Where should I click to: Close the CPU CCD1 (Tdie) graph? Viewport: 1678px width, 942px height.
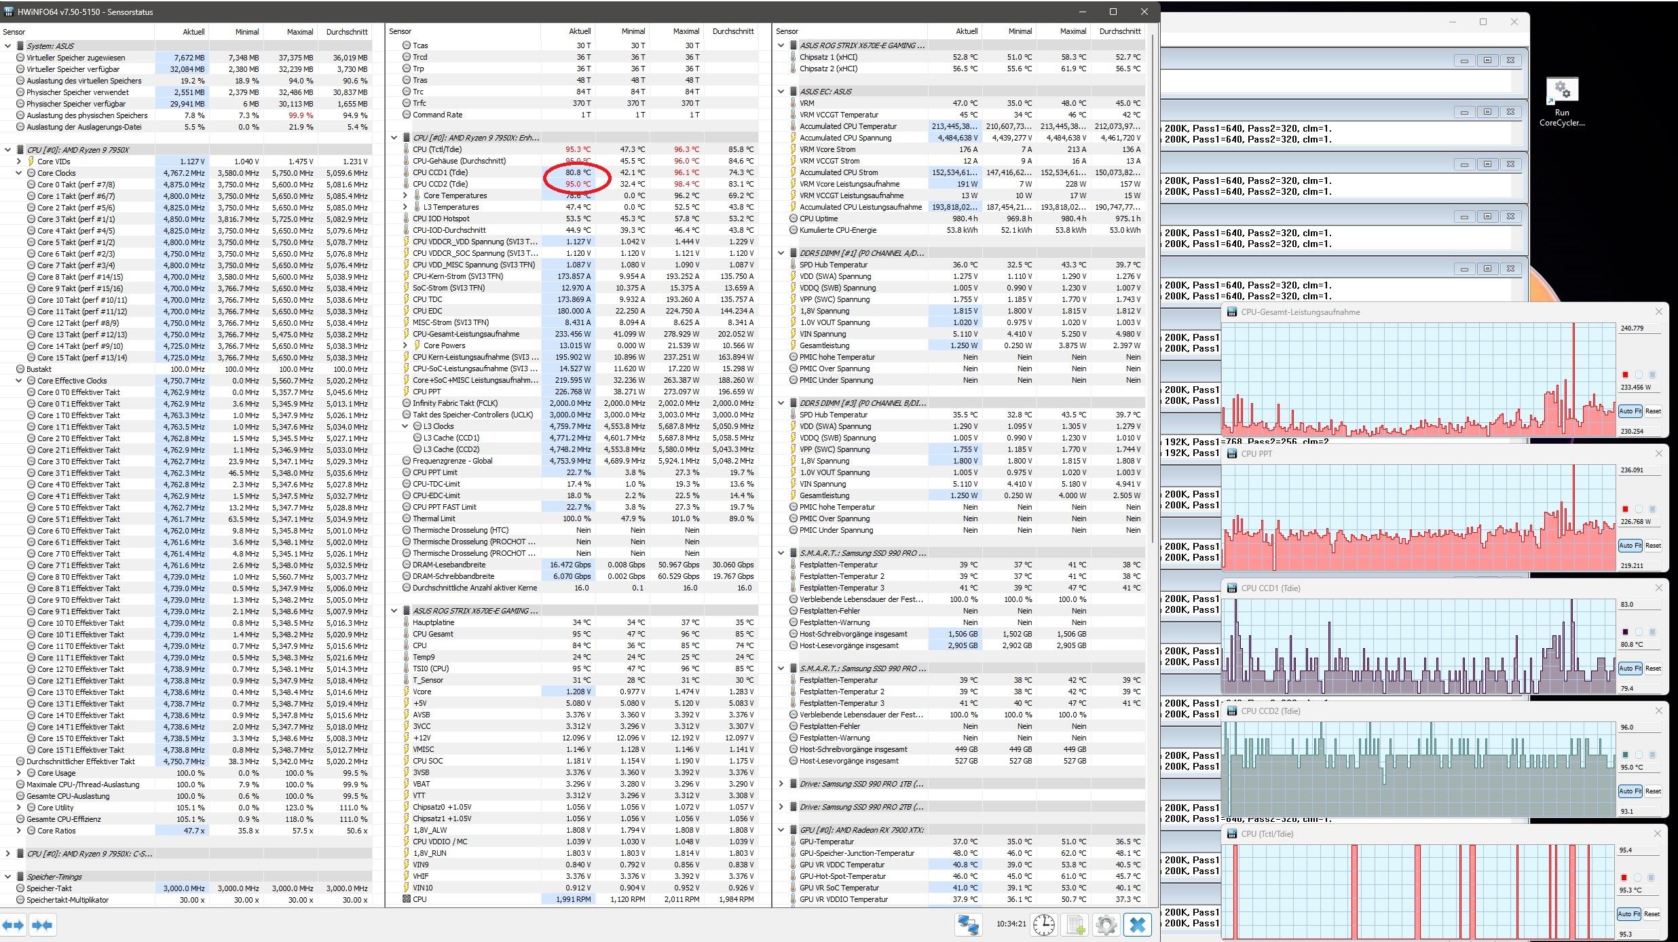point(1659,588)
